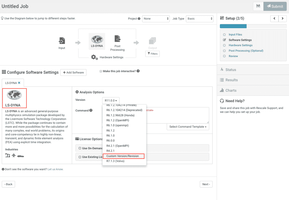Go to previous setup step arrow
The image size is (289, 200).
click(x=274, y=18)
